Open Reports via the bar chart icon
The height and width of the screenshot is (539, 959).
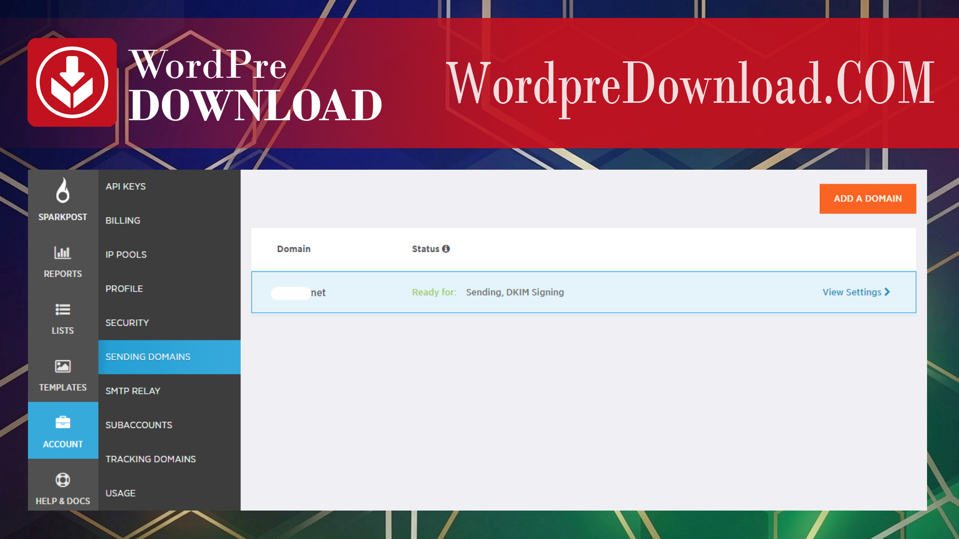click(x=63, y=253)
